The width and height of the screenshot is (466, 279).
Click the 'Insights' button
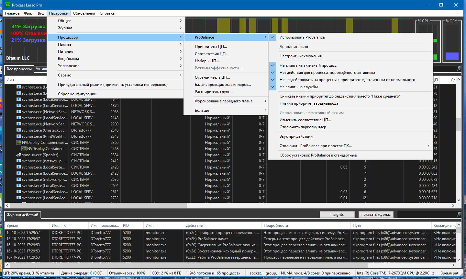coord(337,215)
